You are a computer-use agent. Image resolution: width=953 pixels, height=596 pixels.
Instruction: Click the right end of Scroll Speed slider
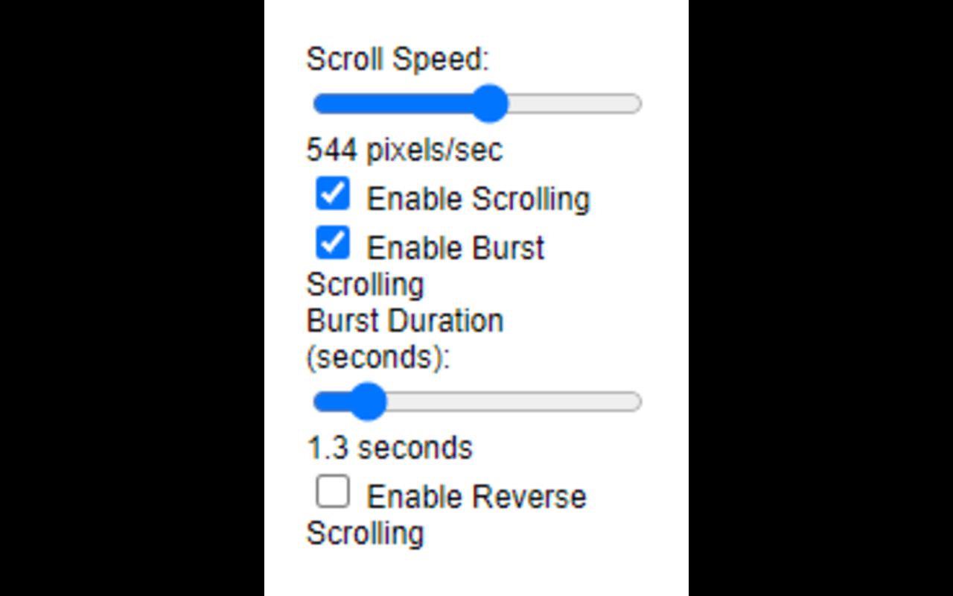[x=633, y=104]
